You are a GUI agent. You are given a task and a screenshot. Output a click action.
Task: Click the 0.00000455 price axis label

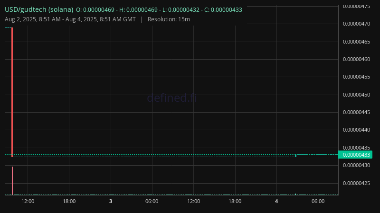tap(357, 77)
